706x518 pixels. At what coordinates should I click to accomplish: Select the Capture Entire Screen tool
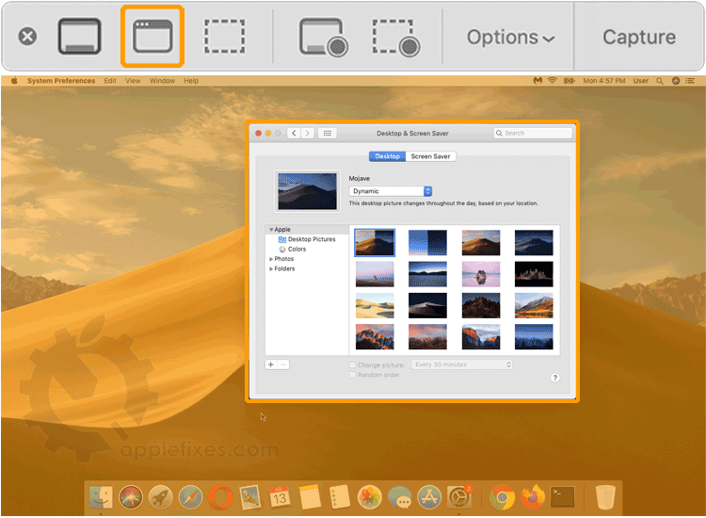pyautogui.click(x=79, y=37)
